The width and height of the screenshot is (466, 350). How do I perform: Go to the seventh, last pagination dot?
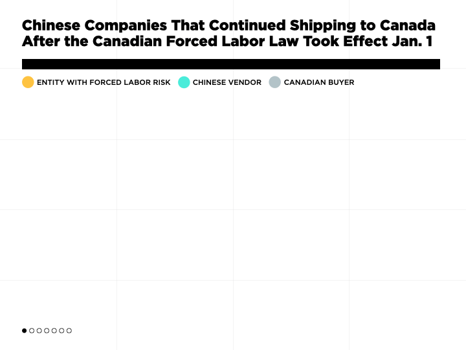point(69,331)
